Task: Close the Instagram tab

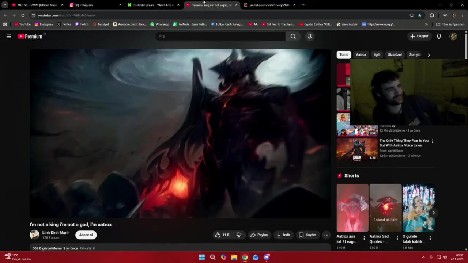Action: coord(120,5)
